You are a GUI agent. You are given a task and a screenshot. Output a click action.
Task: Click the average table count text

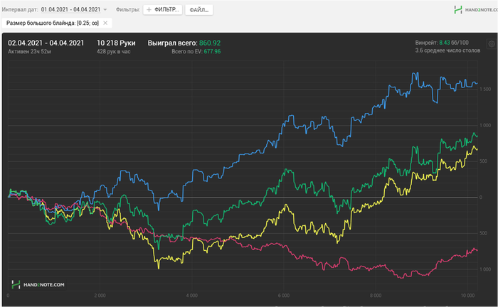(446, 52)
